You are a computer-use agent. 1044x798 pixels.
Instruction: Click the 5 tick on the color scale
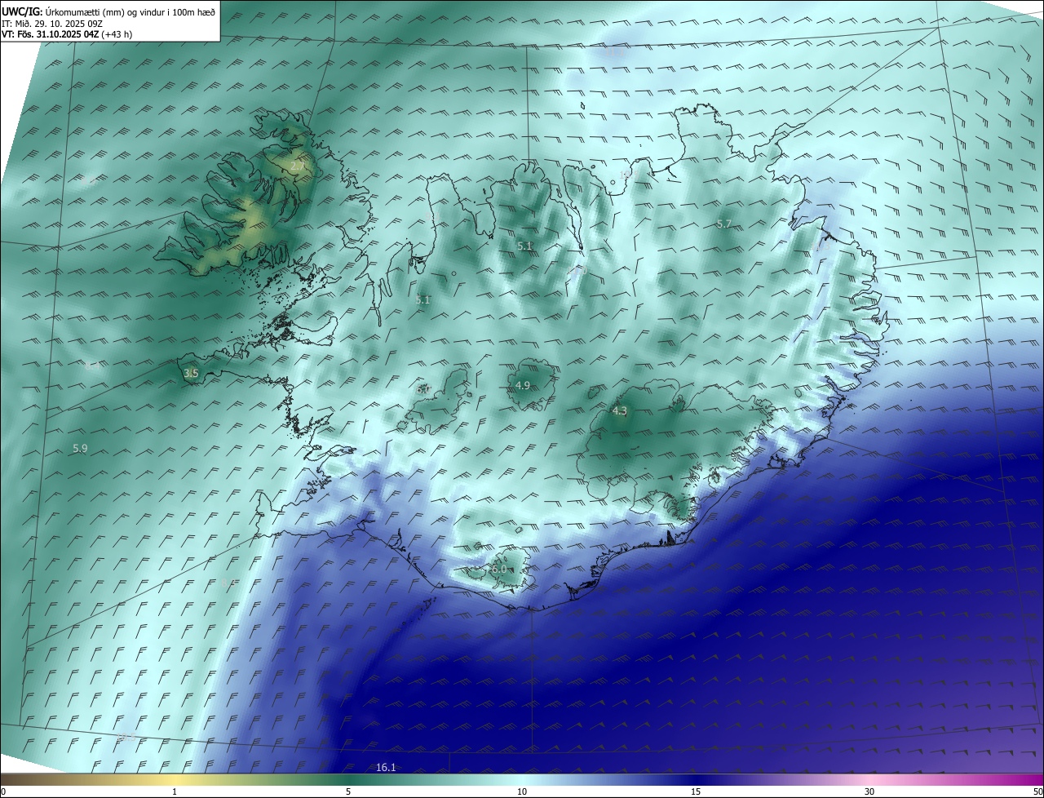click(x=348, y=791)
